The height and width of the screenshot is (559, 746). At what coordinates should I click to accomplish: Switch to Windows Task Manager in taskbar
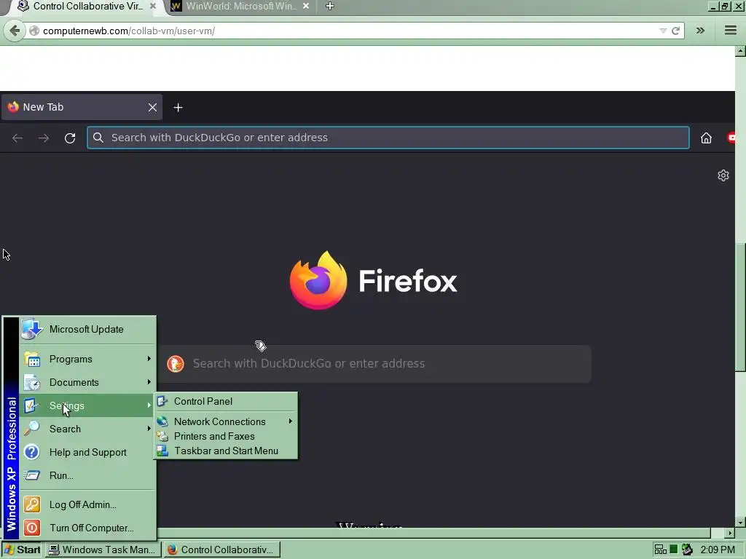103,550
